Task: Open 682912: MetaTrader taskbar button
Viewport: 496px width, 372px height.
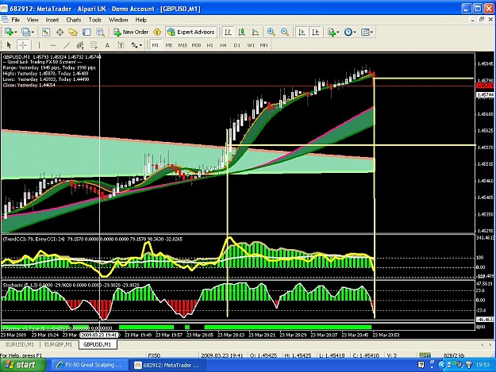Action: [x=167, y=365]
